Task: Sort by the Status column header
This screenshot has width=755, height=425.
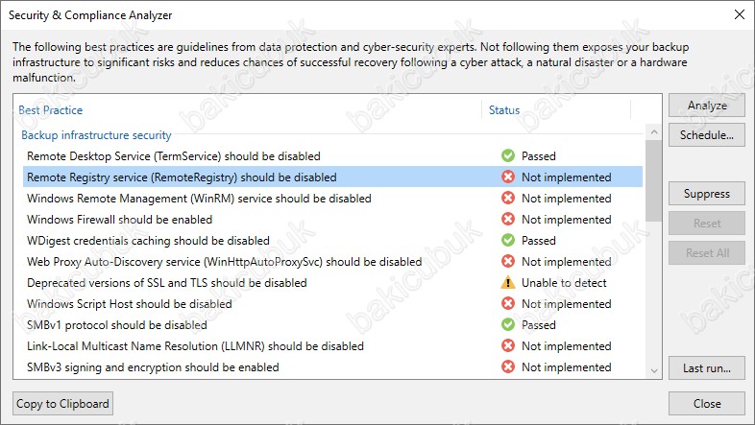Action: [504, 110]
